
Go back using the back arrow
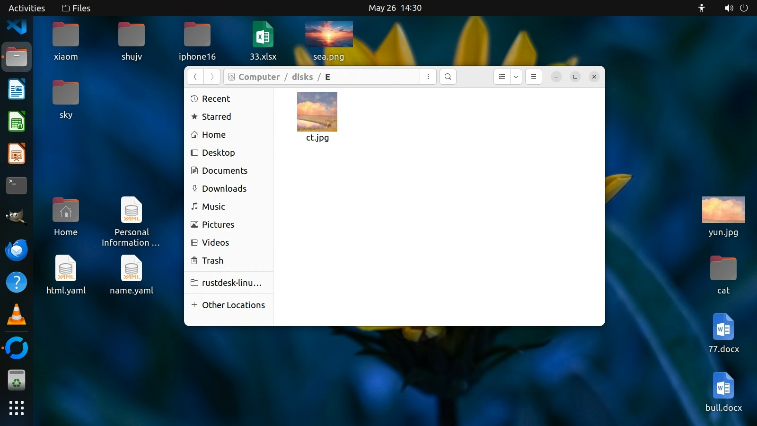coord(195,77)
